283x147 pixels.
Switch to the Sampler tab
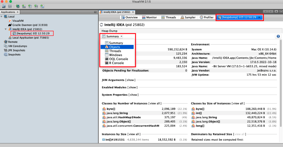[x=188, y=17]
